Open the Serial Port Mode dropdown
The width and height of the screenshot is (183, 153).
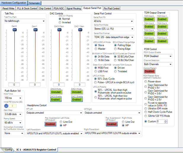coord(114,29)
